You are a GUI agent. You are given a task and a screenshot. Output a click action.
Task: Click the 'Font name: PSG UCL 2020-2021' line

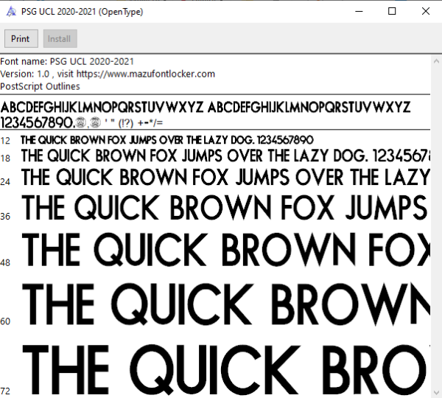point(67,61)
